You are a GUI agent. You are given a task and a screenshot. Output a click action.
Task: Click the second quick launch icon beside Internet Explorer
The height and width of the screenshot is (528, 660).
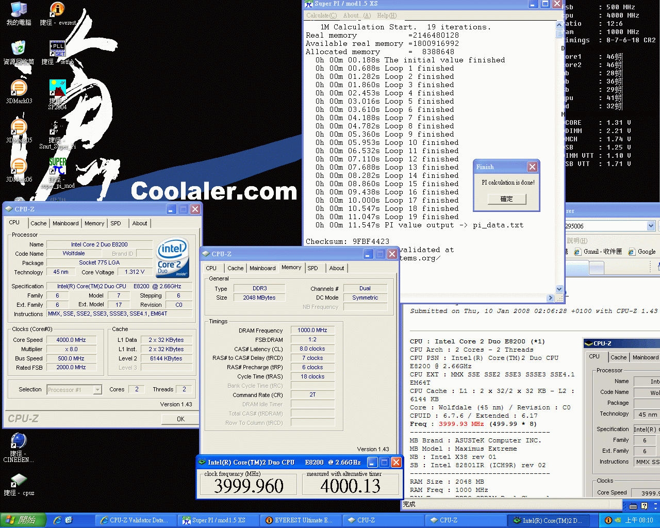pyautogui.click(x=69, y=520)
